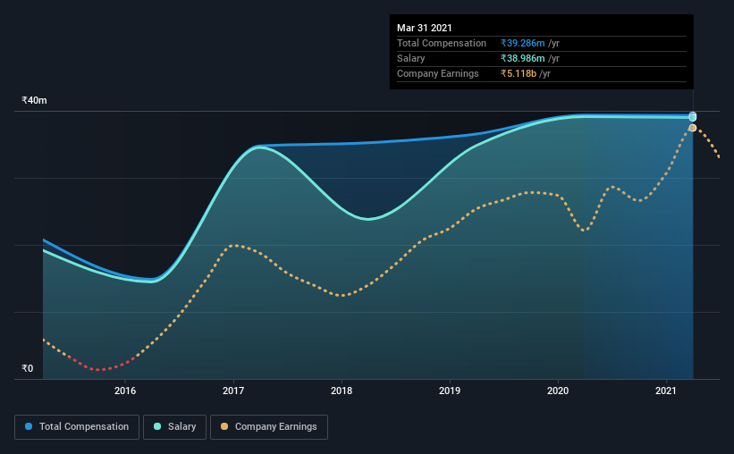Screen dimensions: 734x454
Task: Click the Salary tooltip row label
Action: pyautogui.click(x=411, y=58)
